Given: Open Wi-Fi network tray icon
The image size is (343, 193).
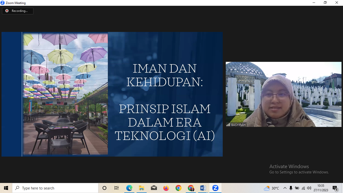Looking at the screenshot, I should [303, 188].
